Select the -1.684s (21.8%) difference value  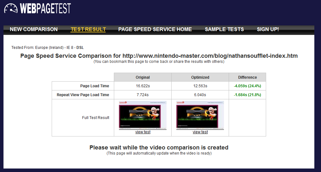click(247, 95)
